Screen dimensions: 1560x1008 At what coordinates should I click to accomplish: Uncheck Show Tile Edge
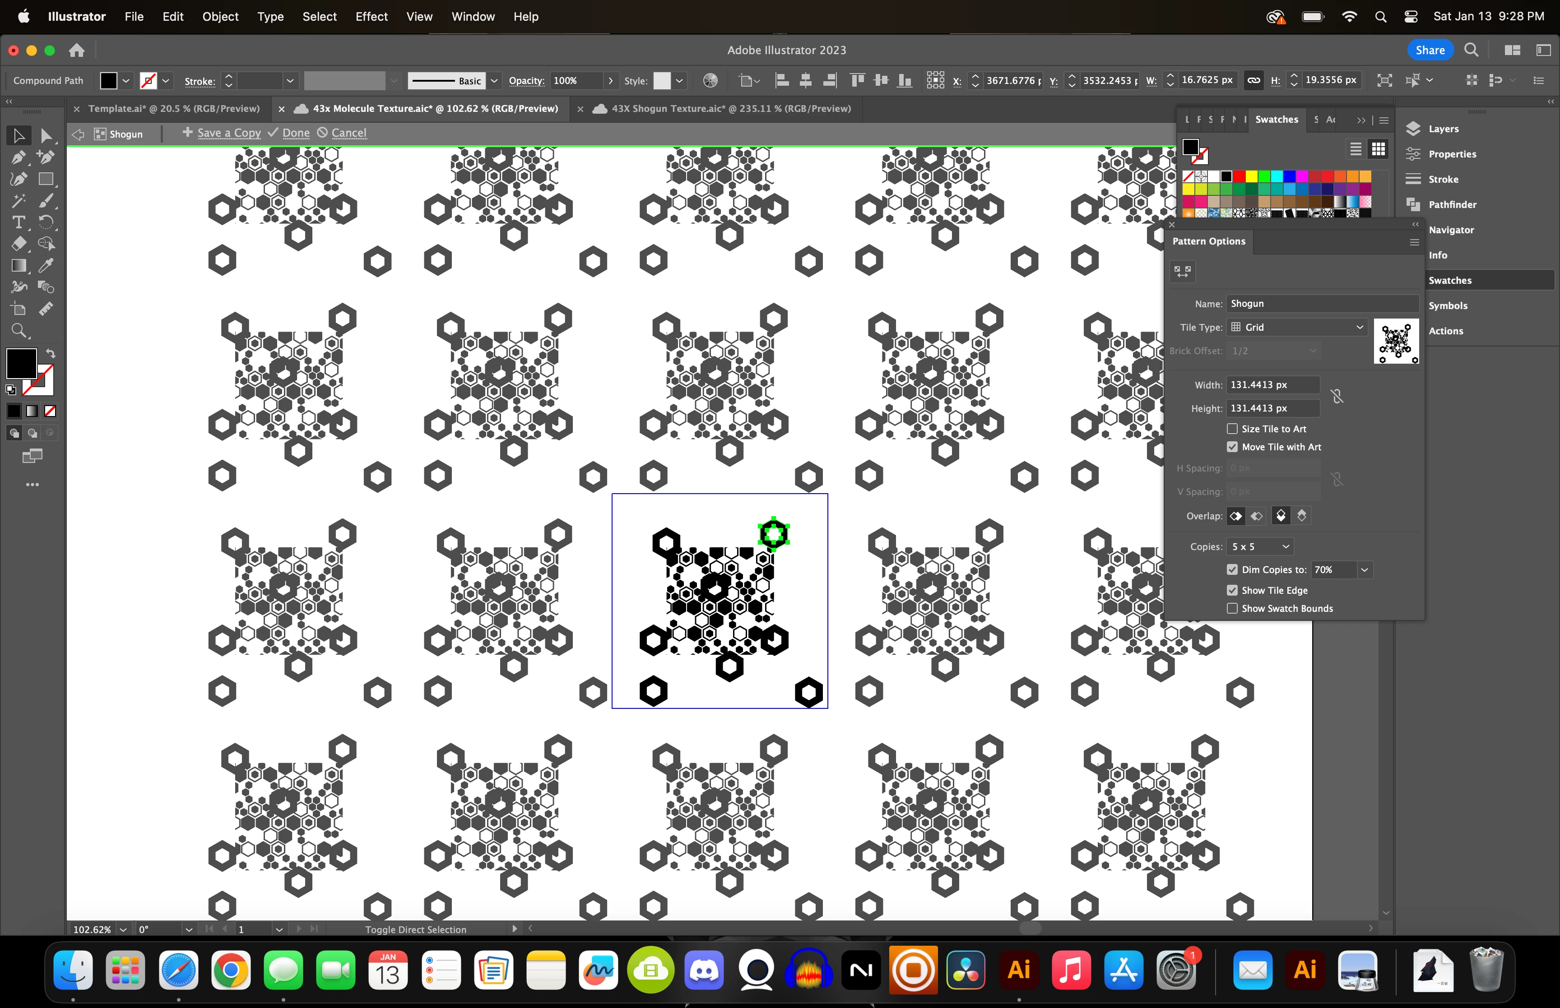(x=1232, y=590)
